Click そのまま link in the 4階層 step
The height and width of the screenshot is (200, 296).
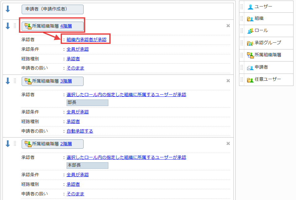75,68
